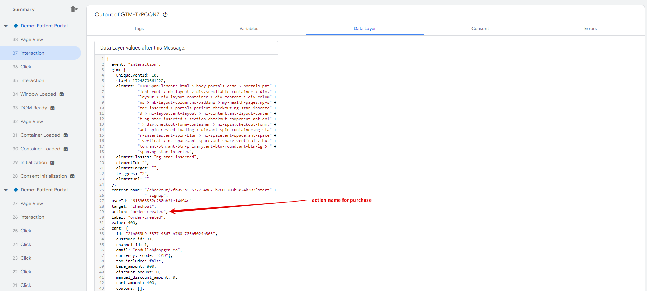Select the 38 Page View event
The height and width of the screenshot is (291, 647).
tap(31, 39)
